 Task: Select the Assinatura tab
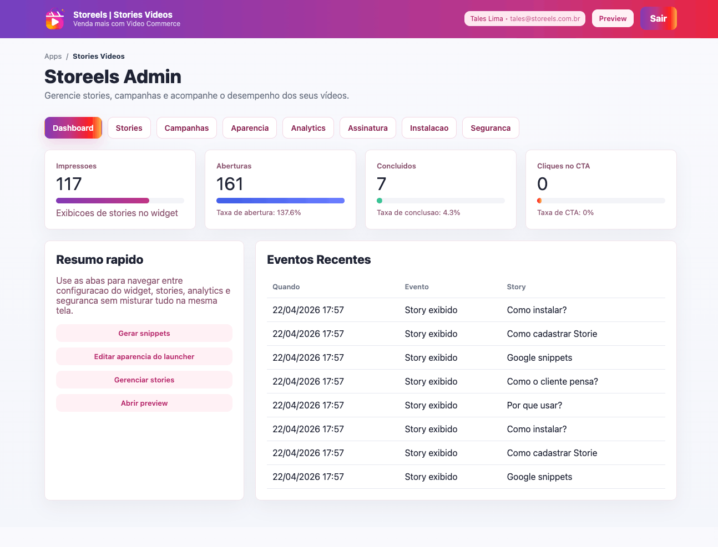tap(367, 128)
